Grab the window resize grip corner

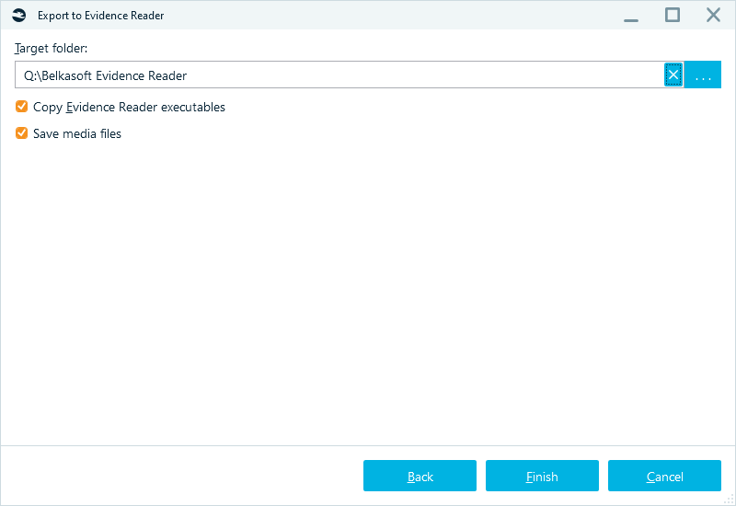point(729,500)
